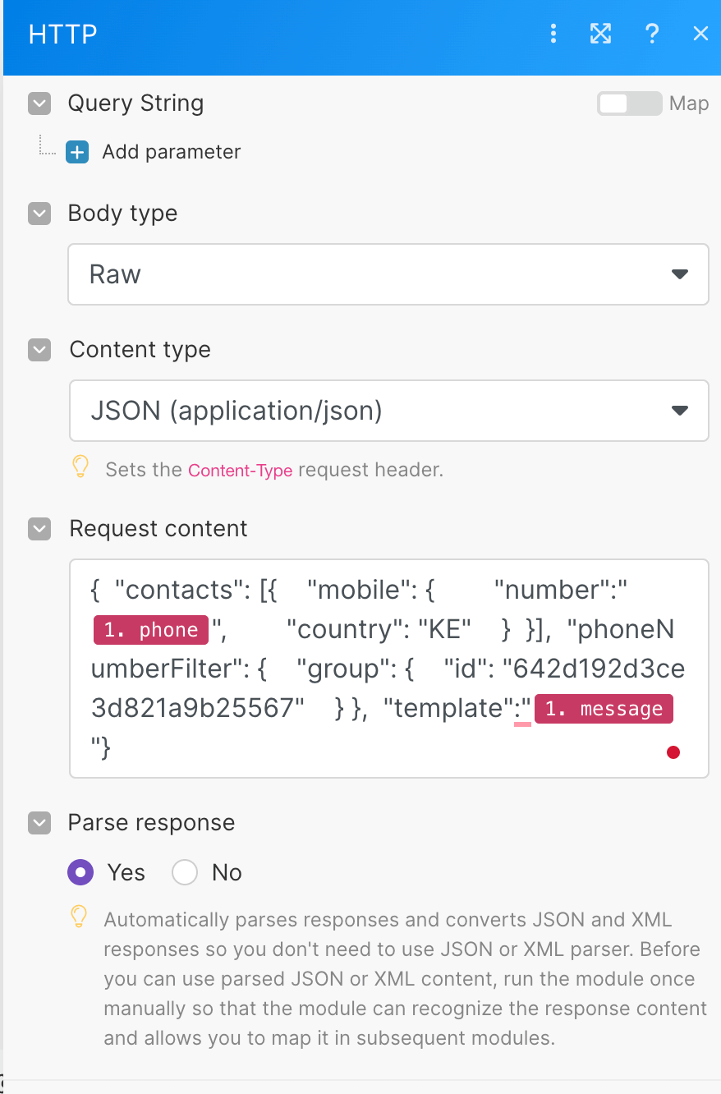Click the lightbulb hint icon under Parse response
Screen dimensions: 721x1094
coord(78,917)
